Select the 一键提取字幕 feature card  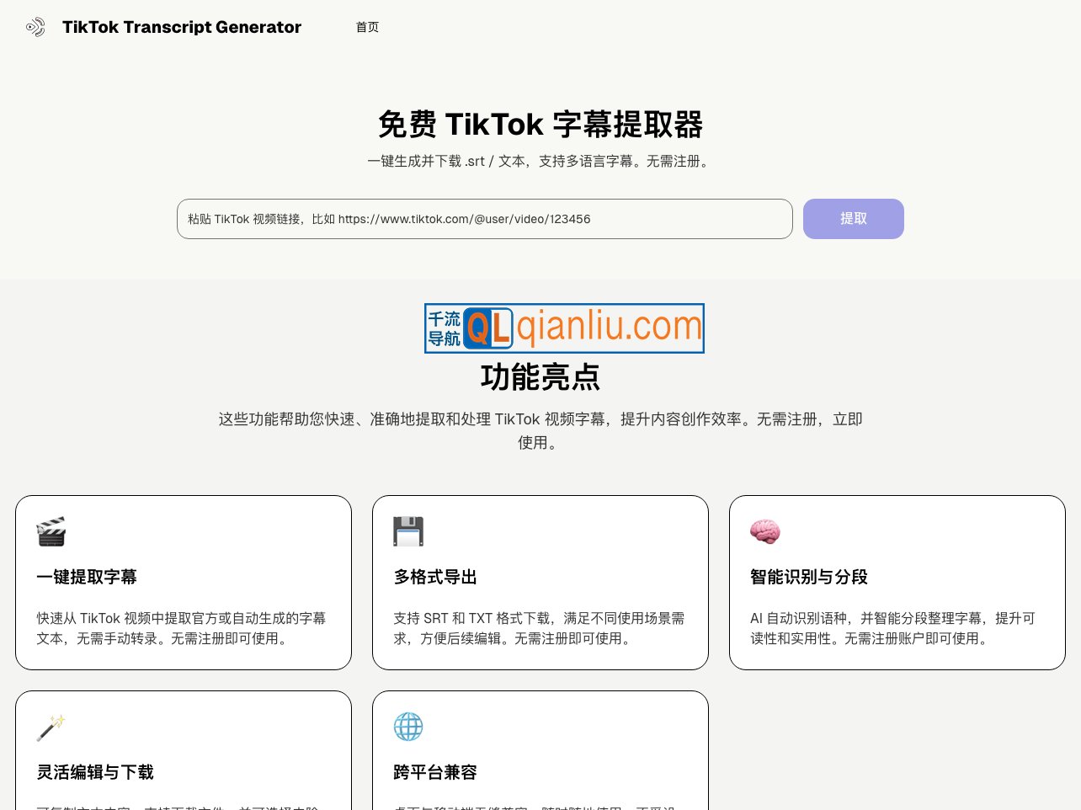[x=183, y=582]
